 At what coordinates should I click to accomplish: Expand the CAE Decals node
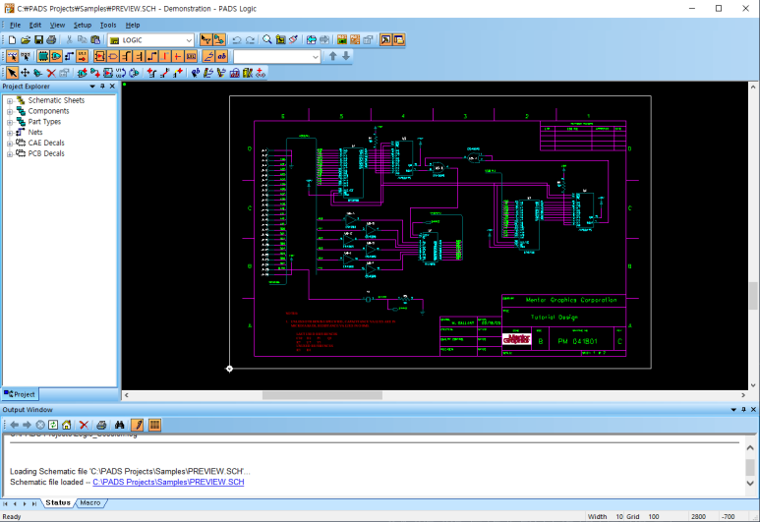click(10, 144)
